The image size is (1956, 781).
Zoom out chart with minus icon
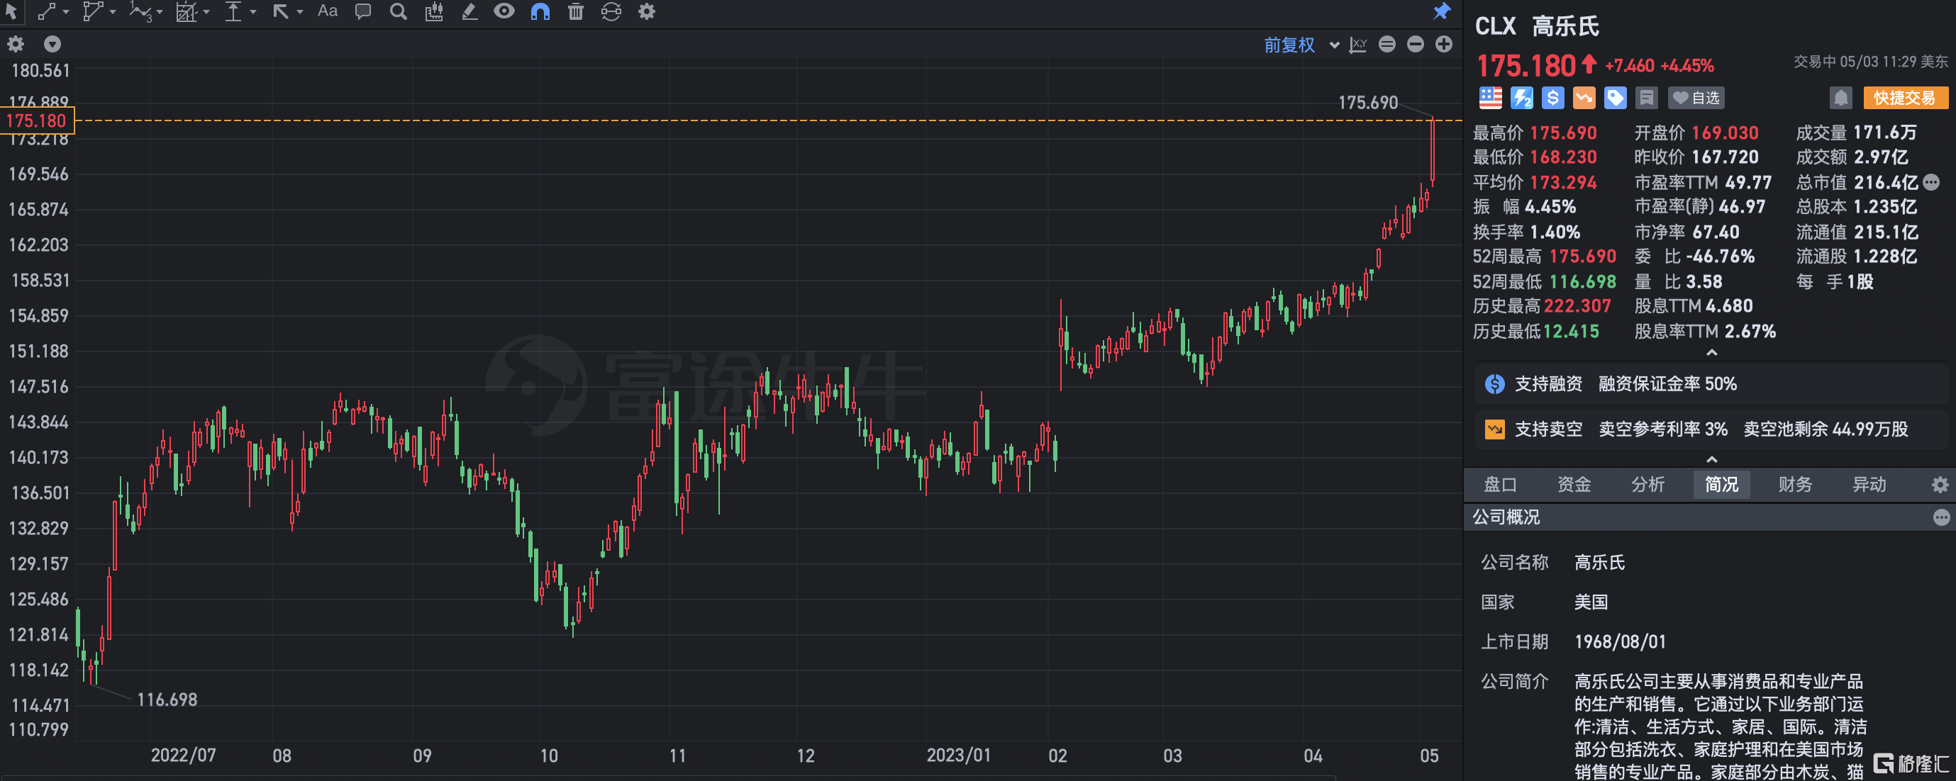[x=1415, y=45]
